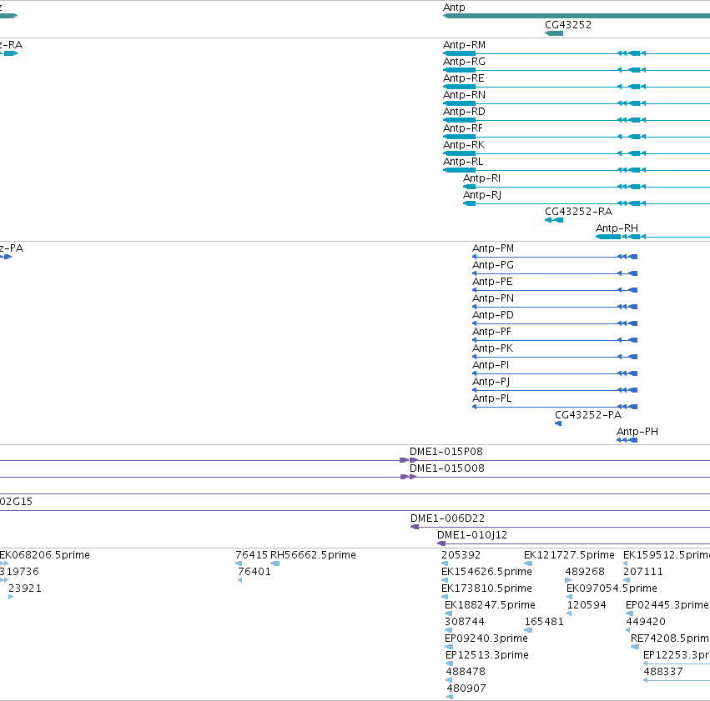Click the RH56662.5prime EST arrow glyph
The width and height of the screenshot is (710, 701).
274,563
